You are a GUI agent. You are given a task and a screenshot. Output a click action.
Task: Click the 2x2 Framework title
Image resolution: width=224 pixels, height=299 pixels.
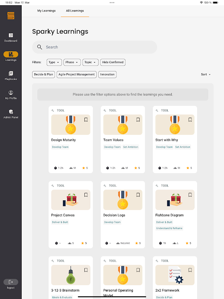[x=167, y=290]
